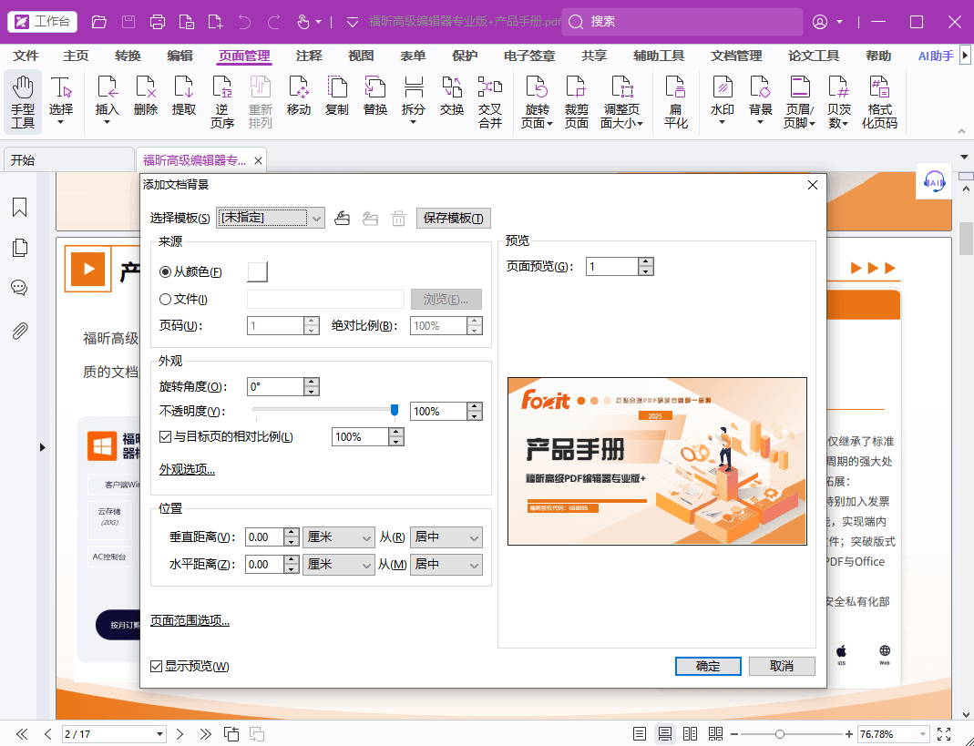The height and width of the screenshot is (746, 974).
Task: Click the zoom in plus button
Action: [x=848, y=734]
